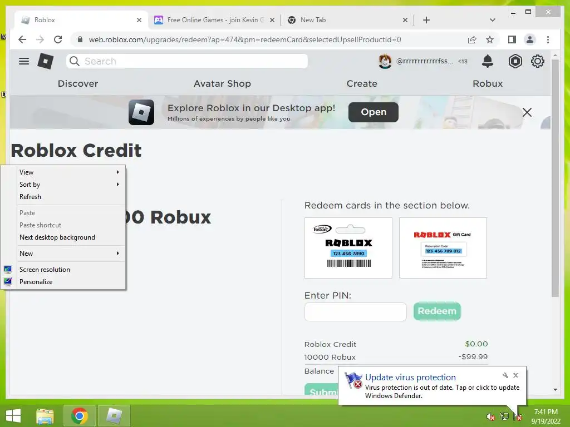Close the New Tab tab
Screen dimensions: 570x427
[405, 20]
